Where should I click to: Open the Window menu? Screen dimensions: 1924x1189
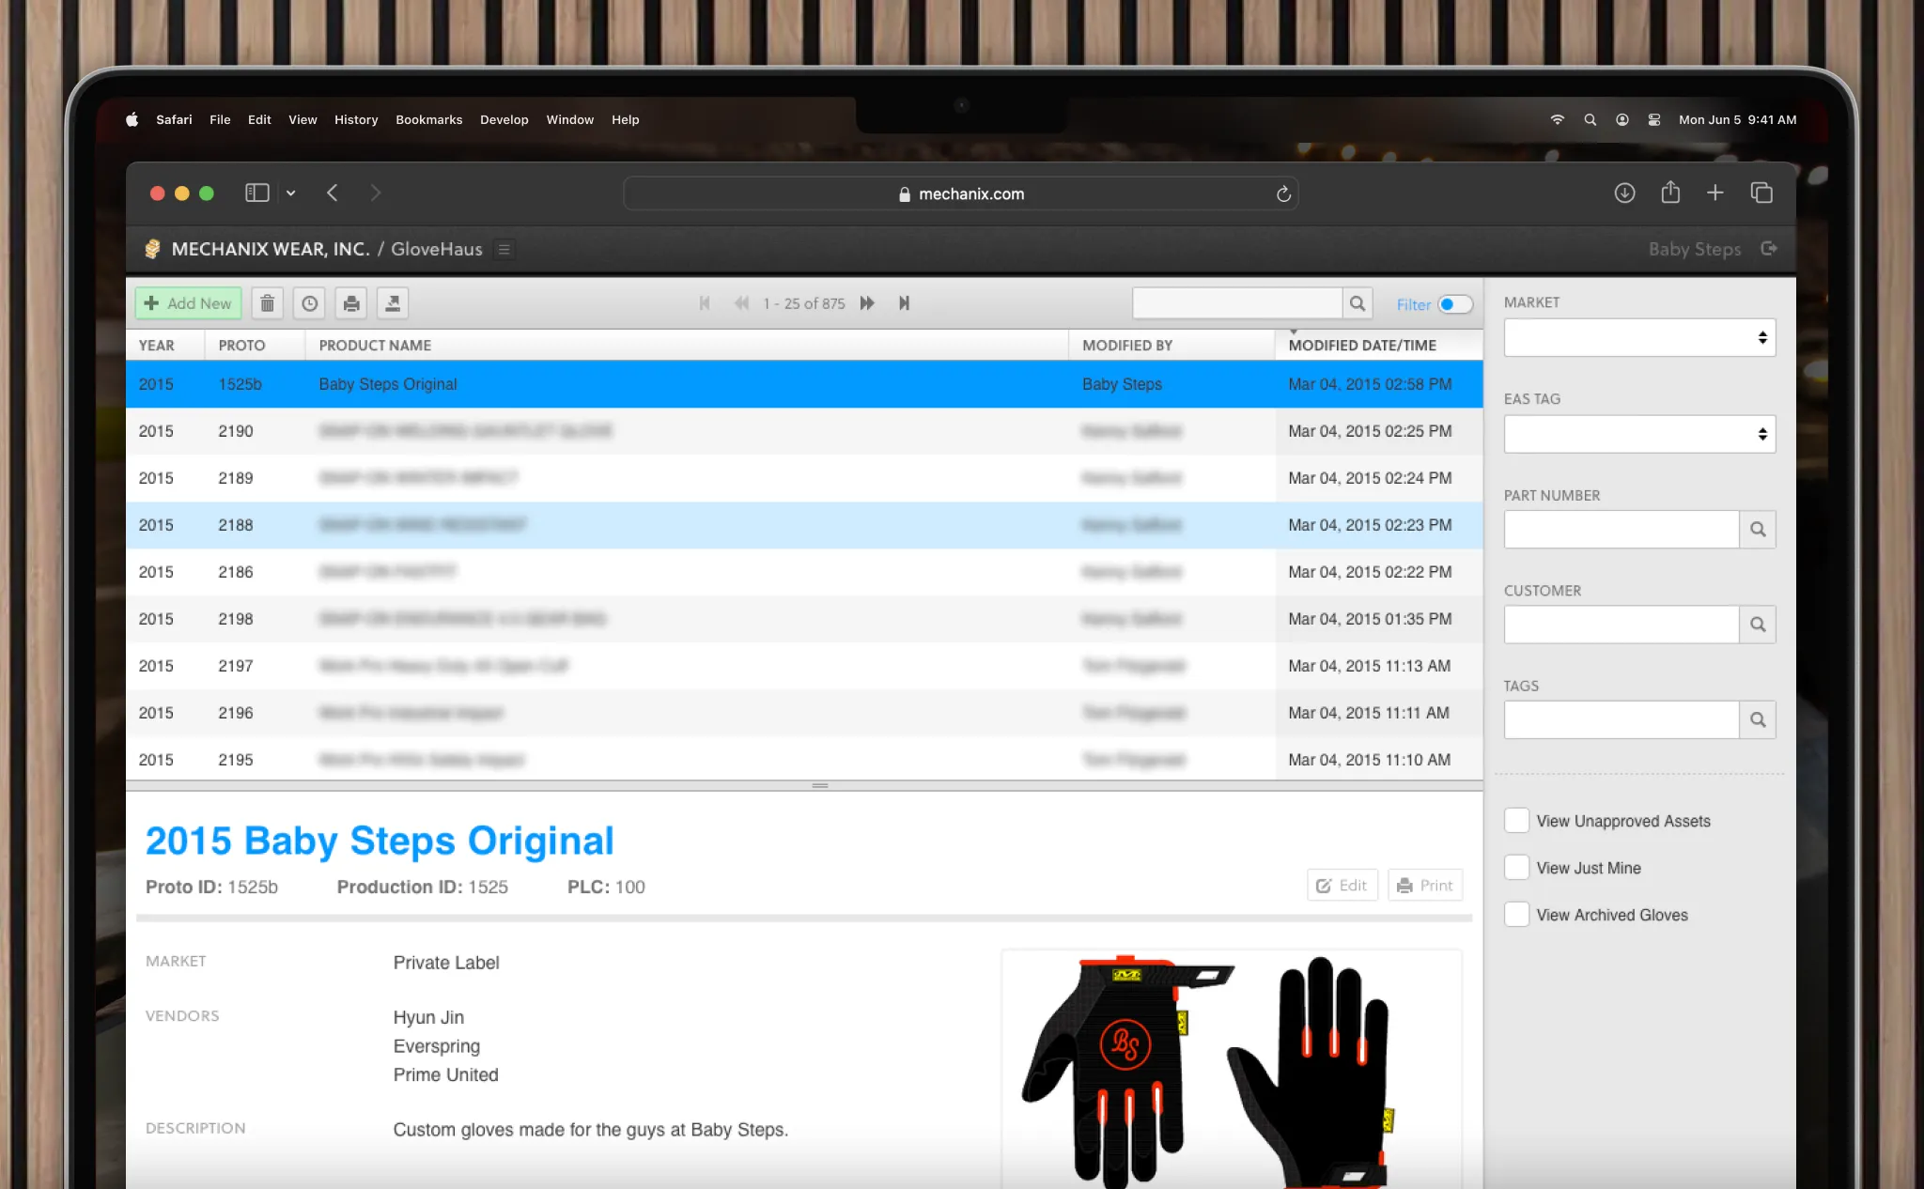pos(569,119)
